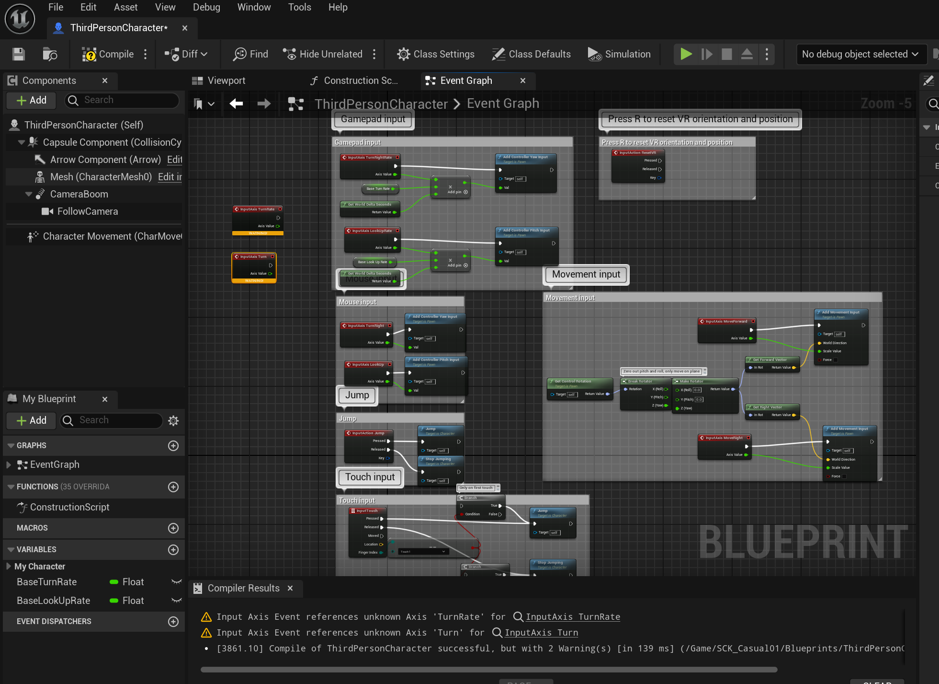Click Add button in Components panel
Screen dimensions: 939x684
tap(32, 100)
